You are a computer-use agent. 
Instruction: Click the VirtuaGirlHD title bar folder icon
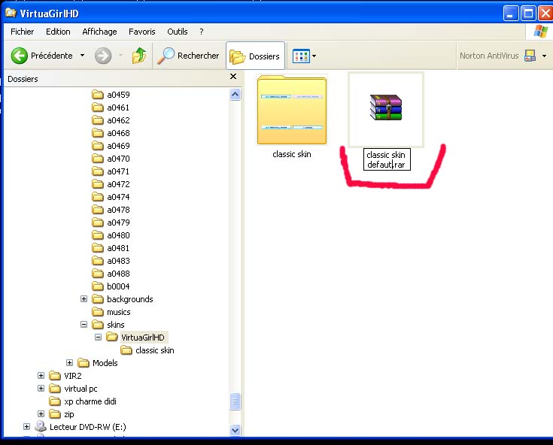click(11, 13)
